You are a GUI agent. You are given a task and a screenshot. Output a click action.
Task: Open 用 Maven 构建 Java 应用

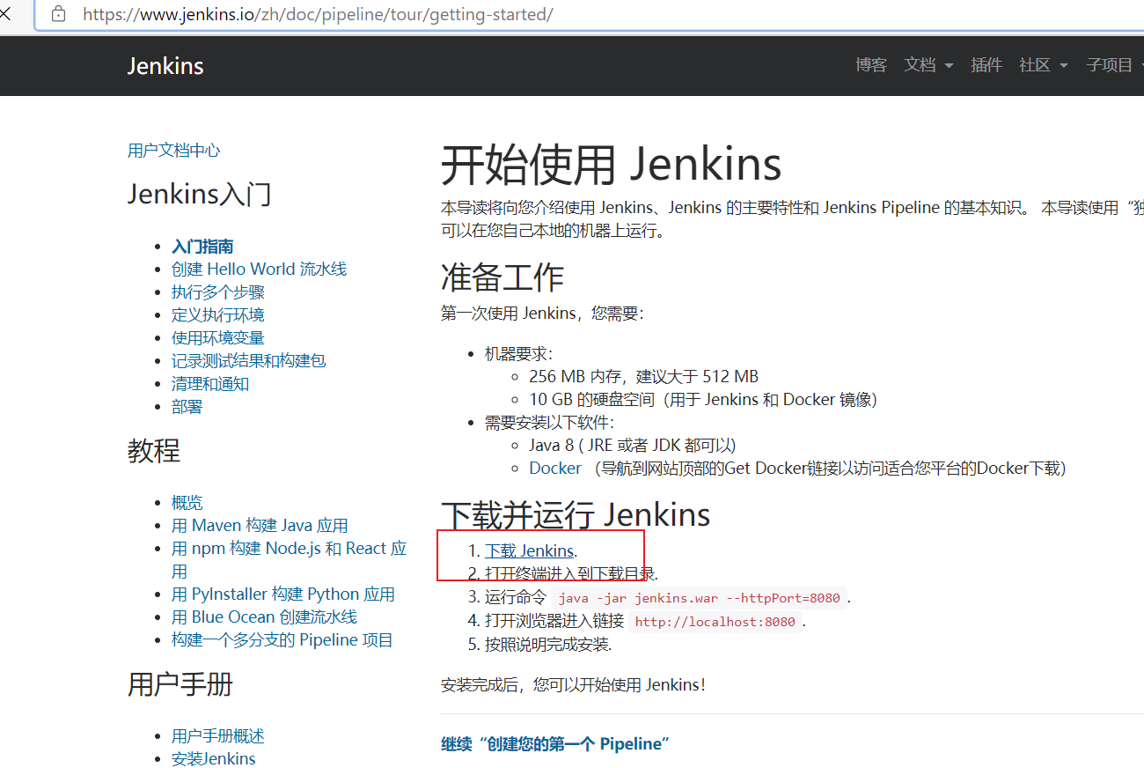click(x=260, y=526)
